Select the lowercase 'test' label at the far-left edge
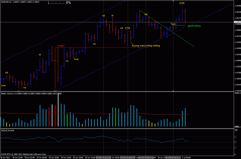Image resolution: width=241 pixels, height=159 pixels. click(3, 85)
